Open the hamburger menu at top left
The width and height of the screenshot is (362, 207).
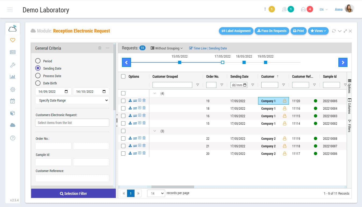tap(10, 10)
